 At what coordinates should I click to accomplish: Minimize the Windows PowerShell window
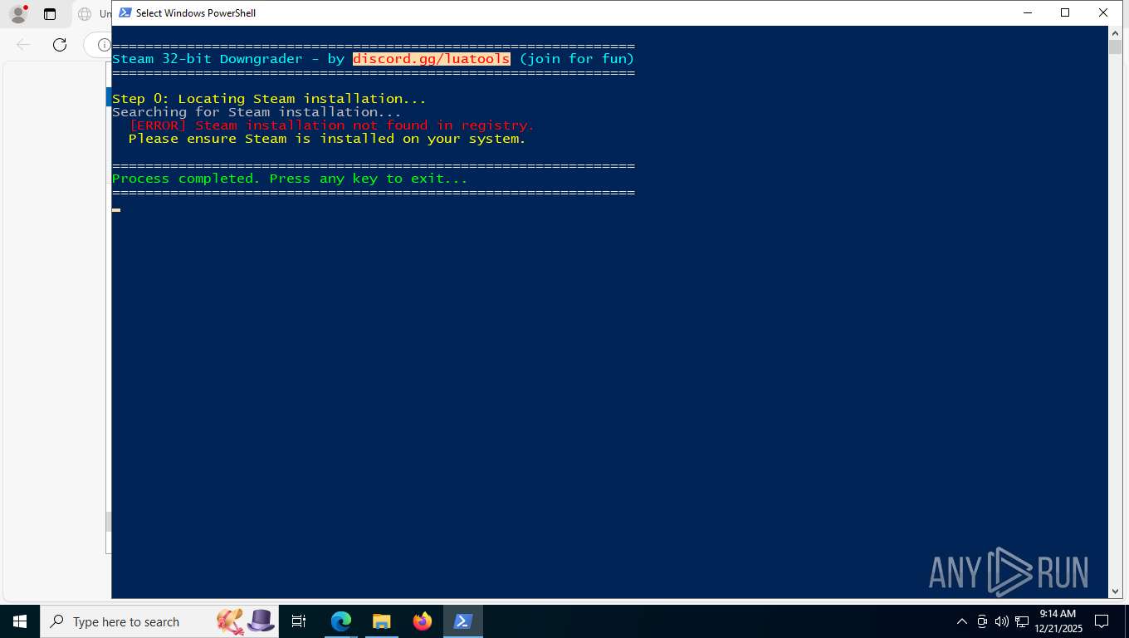pyautogui.click(x=1028, y=12)
